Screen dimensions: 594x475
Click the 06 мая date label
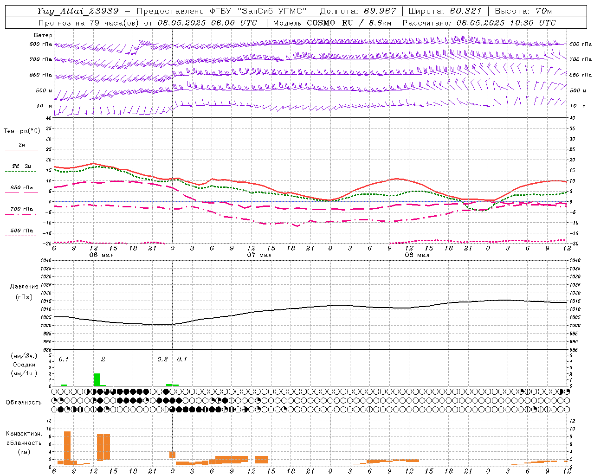click(x=102, y=255)
